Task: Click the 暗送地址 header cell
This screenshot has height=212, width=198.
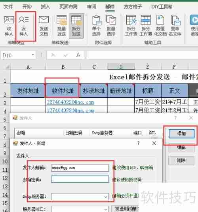Action: 121,91
